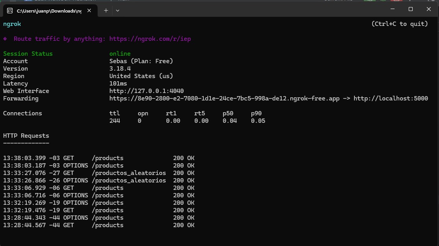Click the 'p50' column header
The width and height of the screenshot is (439, 246).
pos(228,113)
